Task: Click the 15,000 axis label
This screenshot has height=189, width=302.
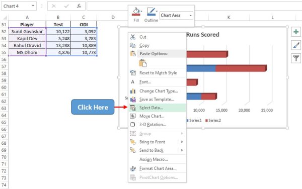Action: [x=221, y=110]
